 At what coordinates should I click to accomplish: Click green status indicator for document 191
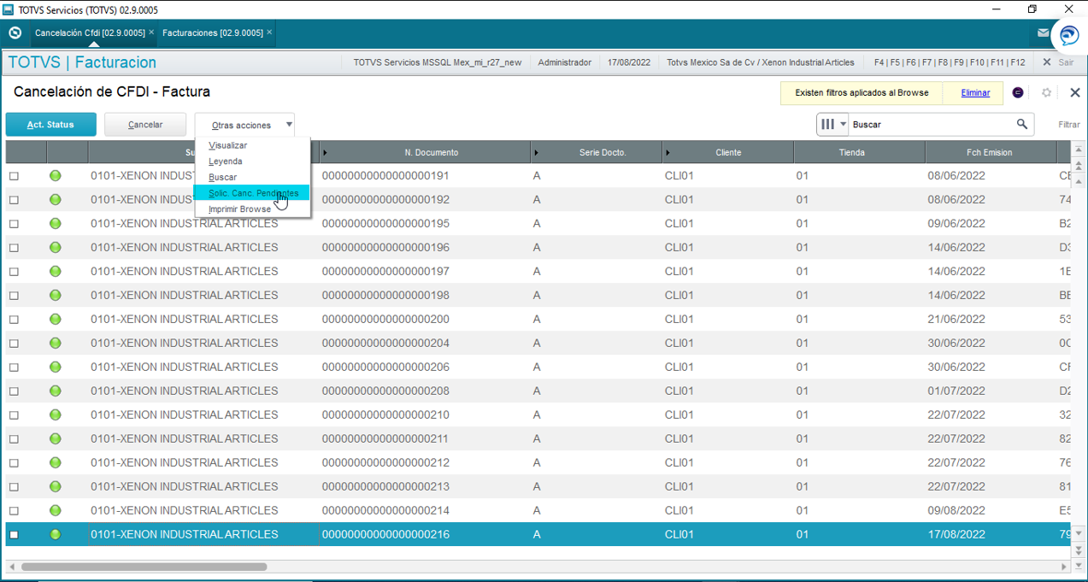[56, 176]
